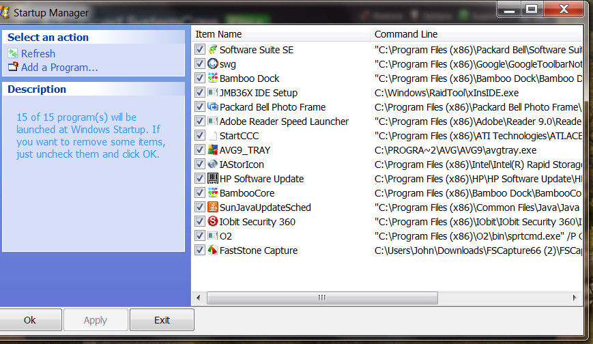
Task: Select the Software Suite SE item name
Action: click(x=257, y=50)
